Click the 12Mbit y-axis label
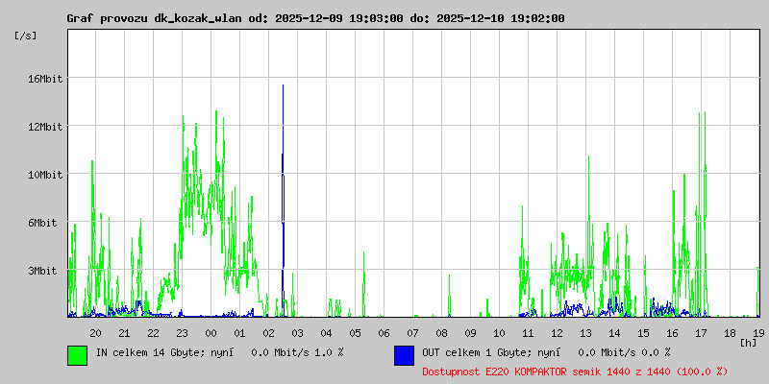The height and width of the screenshot is (384, 769). click(44, 127)
